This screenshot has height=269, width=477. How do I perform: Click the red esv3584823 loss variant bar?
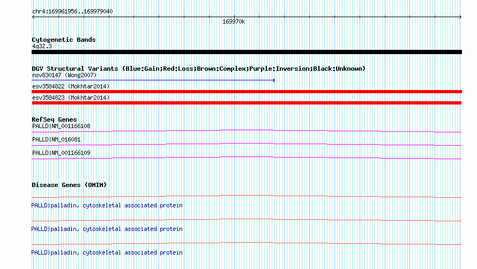point(247,103)
